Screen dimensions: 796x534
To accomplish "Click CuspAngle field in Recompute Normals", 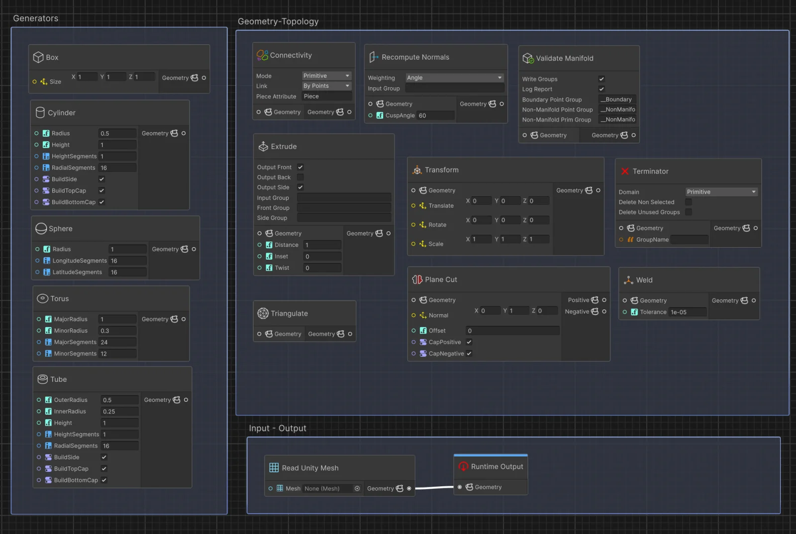I will click(x=436, y=115).
